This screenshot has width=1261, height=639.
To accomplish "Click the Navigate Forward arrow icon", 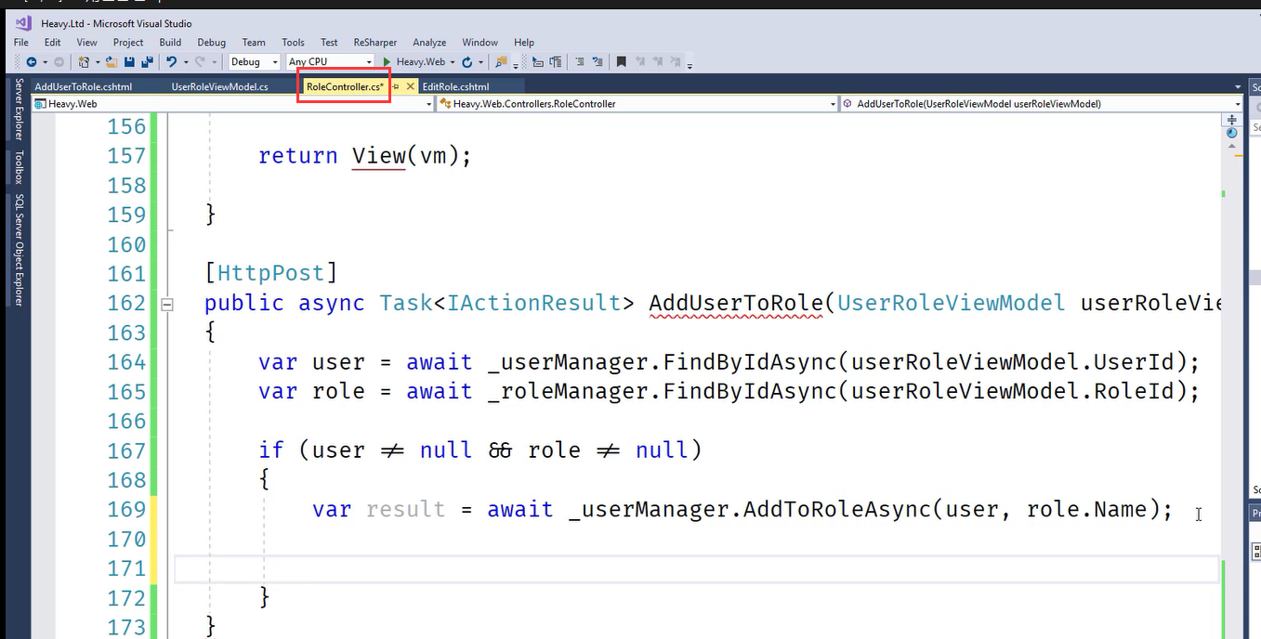I will (59, 62).
